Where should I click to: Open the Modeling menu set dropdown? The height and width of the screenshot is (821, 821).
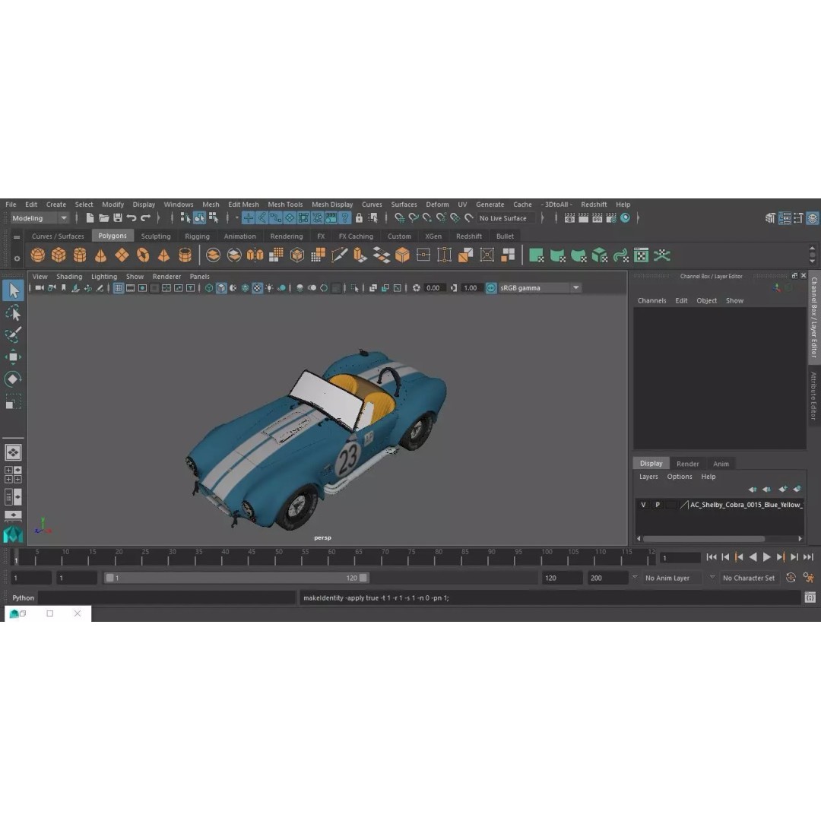pos(40,218)
